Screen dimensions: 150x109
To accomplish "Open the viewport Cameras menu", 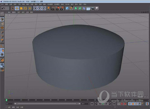I will point(14,12).
